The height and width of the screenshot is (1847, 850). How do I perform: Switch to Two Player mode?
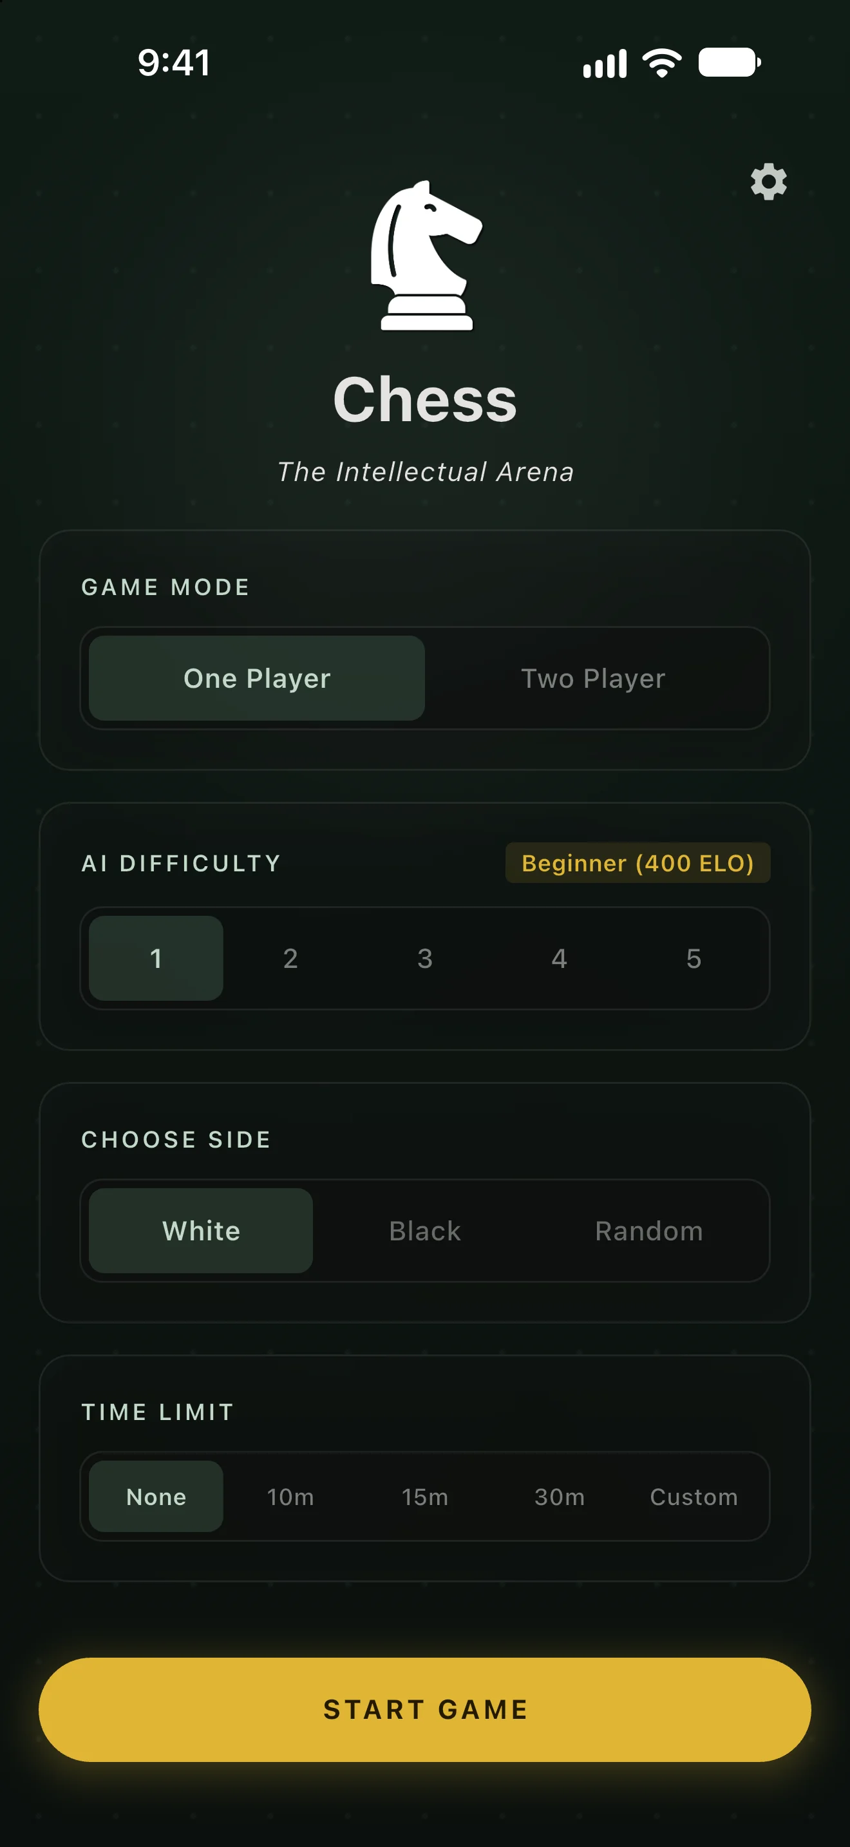point(592,678)
